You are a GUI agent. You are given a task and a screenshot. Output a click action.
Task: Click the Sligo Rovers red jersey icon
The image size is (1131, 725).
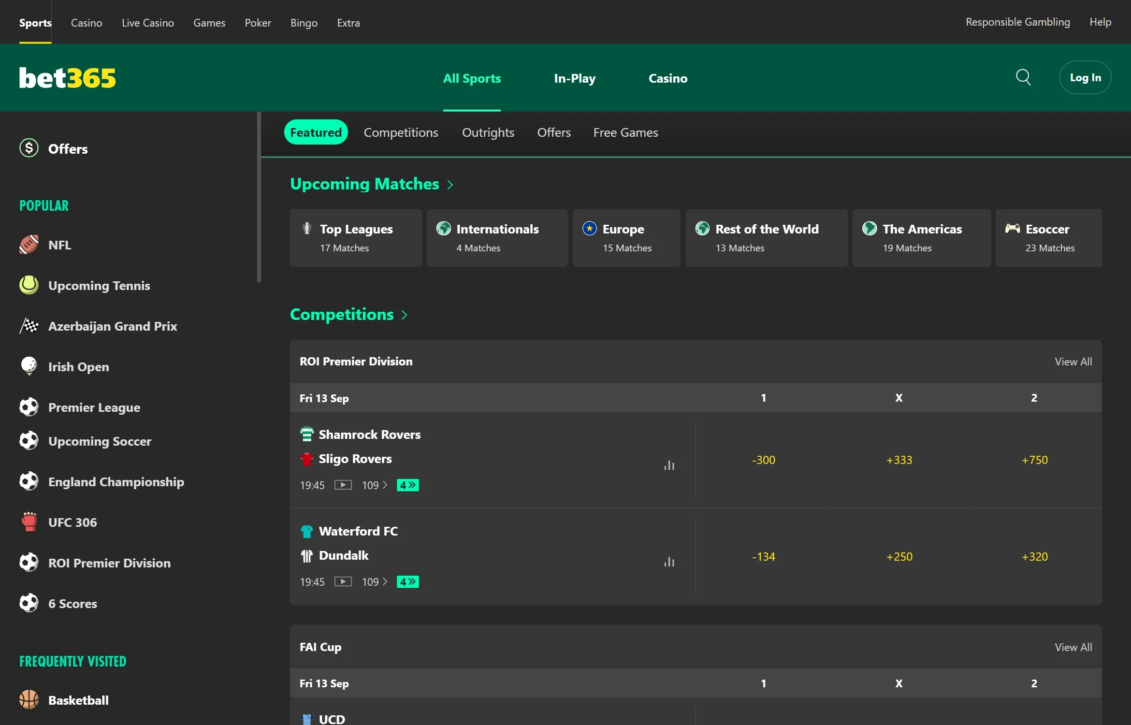coord(307,459)
